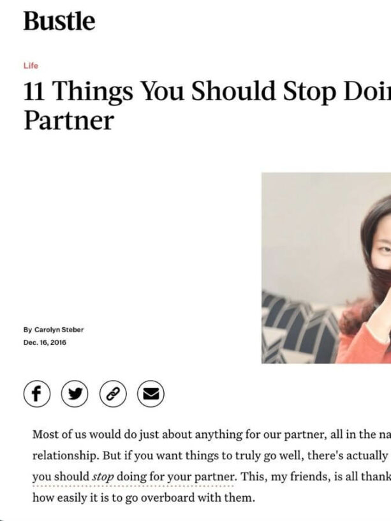Click the hero photo of the woman
This screenshot has width=391, height=521.
326,268
